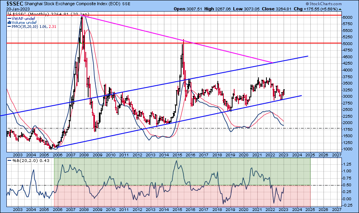359x213 pixels.
Task: Click the red horizontal line near 5000
Action: [x=120, y=43]
